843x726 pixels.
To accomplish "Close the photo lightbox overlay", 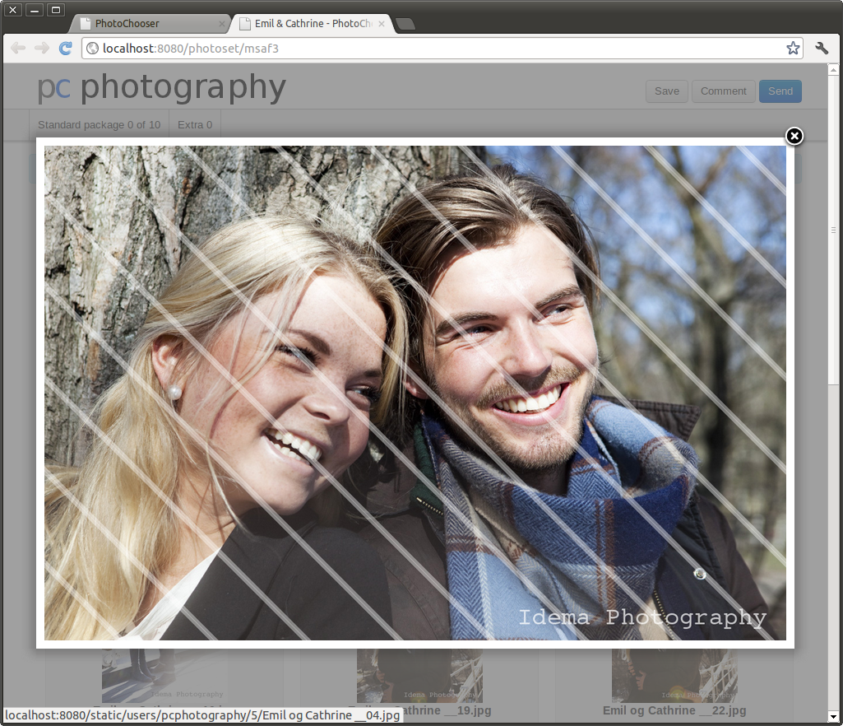I will coord(794,137).
